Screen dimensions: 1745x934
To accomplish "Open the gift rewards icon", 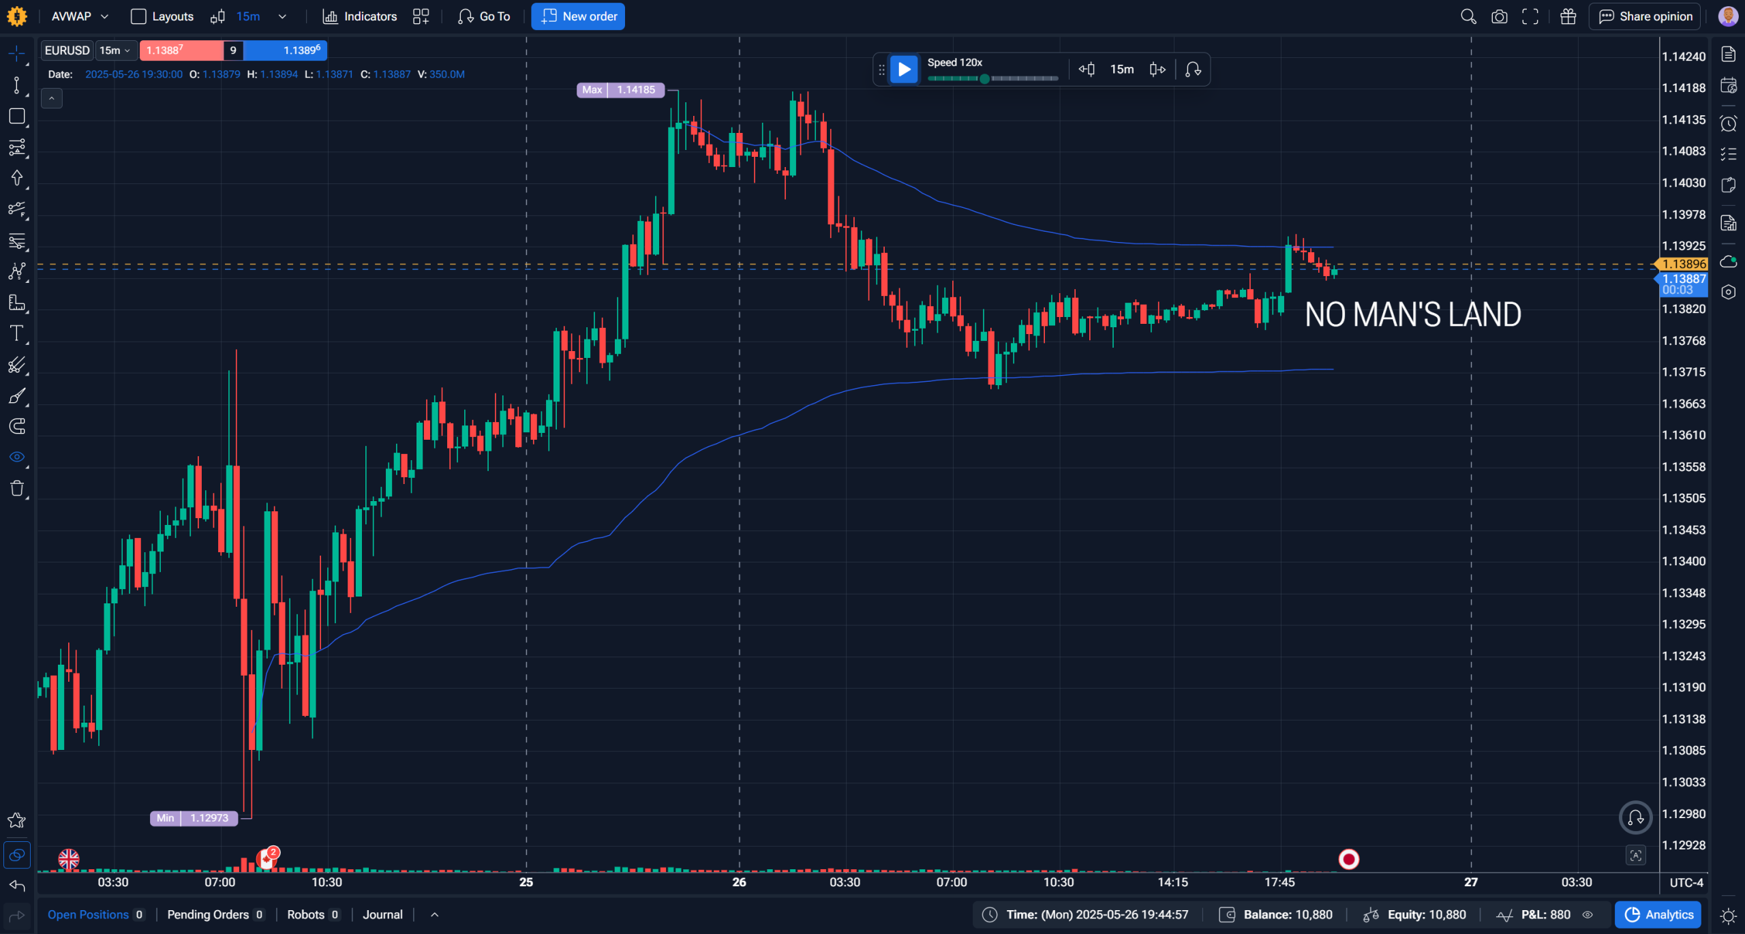I will pos(1568,16).
